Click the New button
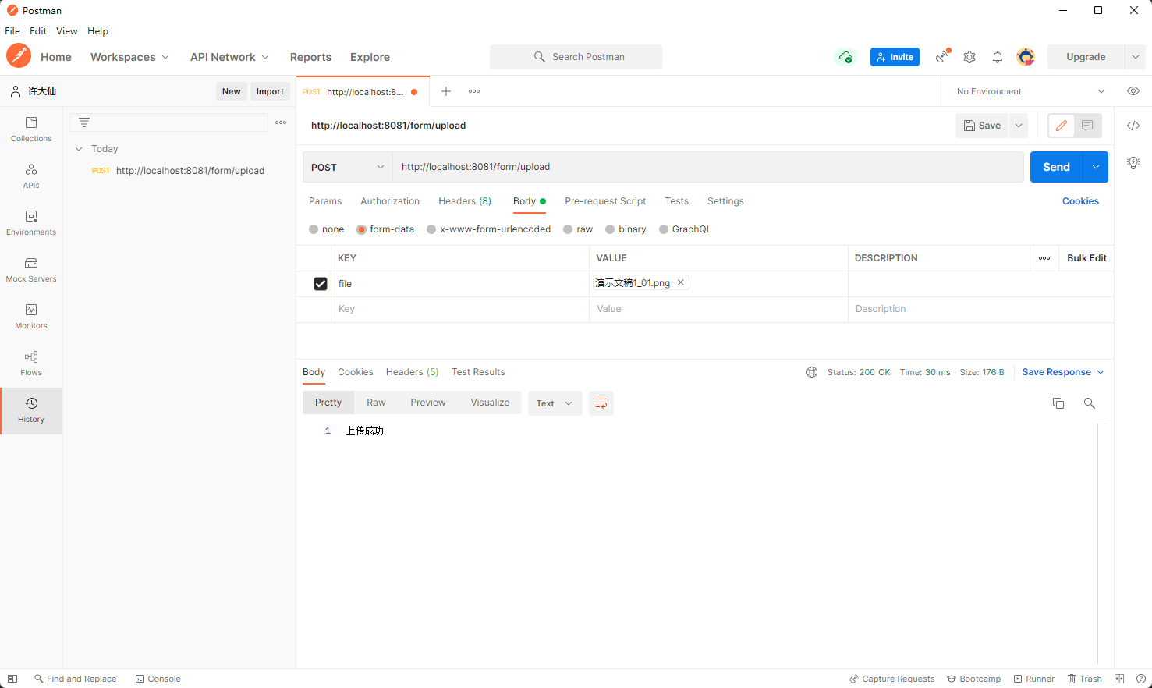 pyautogui.click(x=232, y=91)
